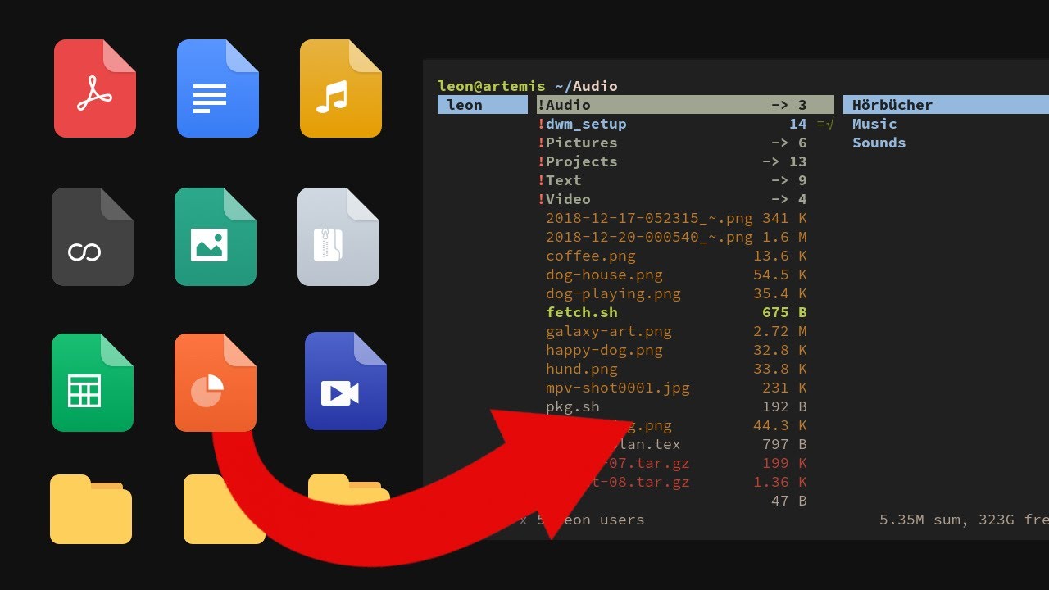The image size is (1049, 590).
Task: Select the leon entry in the parent column
Action: coord(483,105)
